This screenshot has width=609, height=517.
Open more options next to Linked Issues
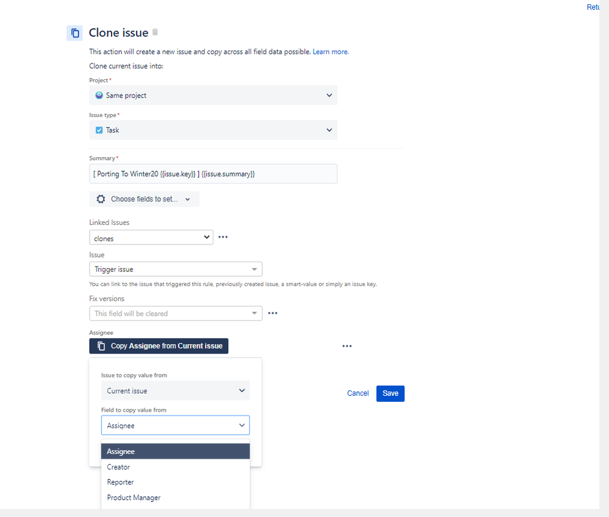223,237
